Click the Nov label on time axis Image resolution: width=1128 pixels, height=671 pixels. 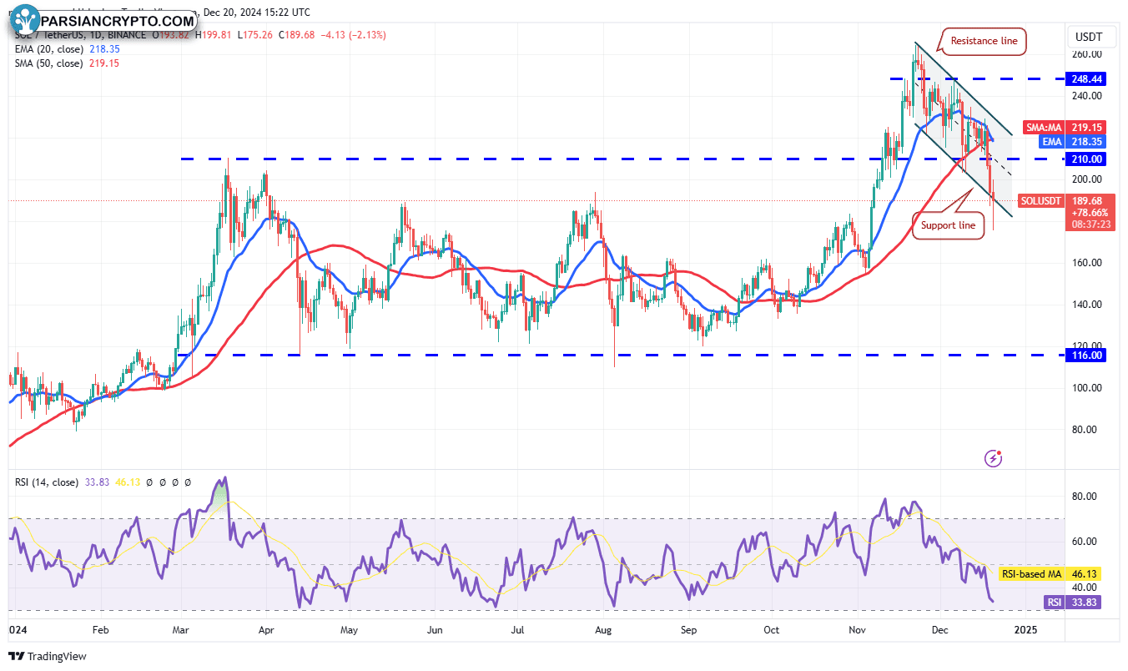[x=857, y=631]
